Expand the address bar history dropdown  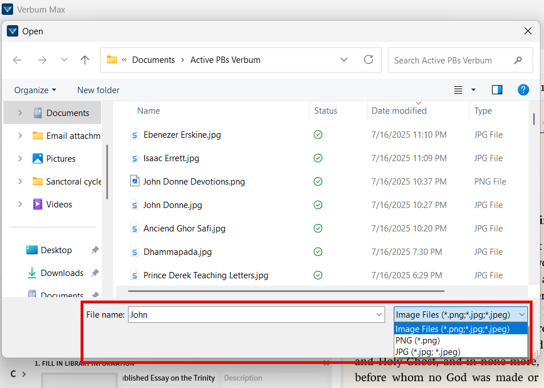pos(344,59)
